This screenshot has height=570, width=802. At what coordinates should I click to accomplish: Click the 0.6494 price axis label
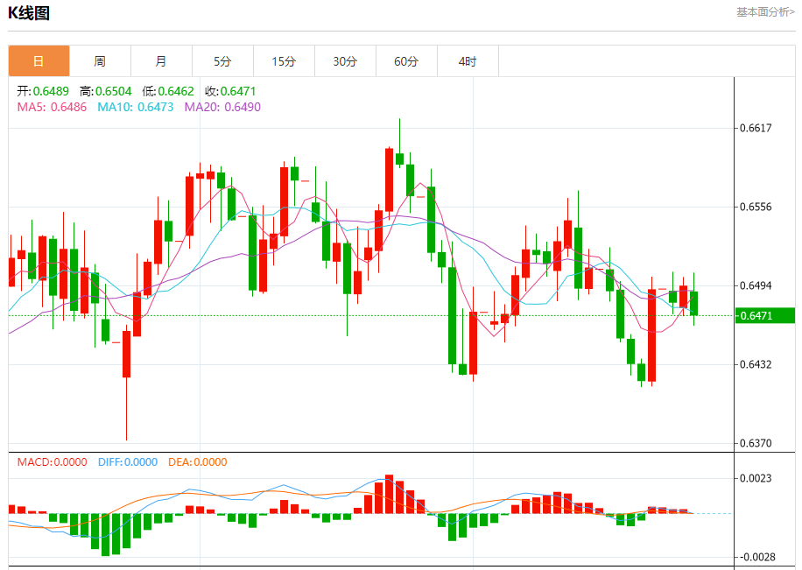756,285
